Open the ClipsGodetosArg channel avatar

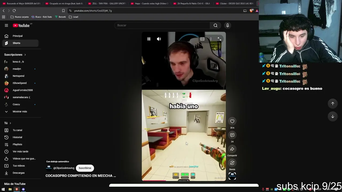(x=49, y=168)
